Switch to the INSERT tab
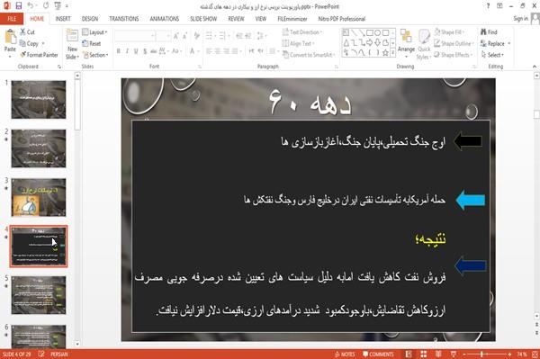Screen dimensions: 540x359 [63, 19]
